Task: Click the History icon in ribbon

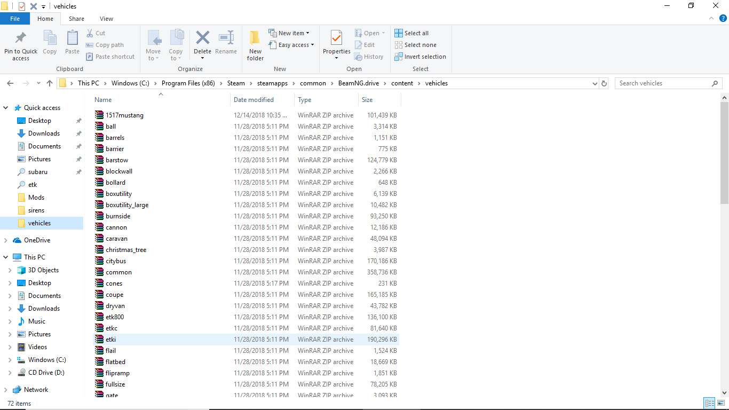Action: pyautogui.click(x=359, y=57)
